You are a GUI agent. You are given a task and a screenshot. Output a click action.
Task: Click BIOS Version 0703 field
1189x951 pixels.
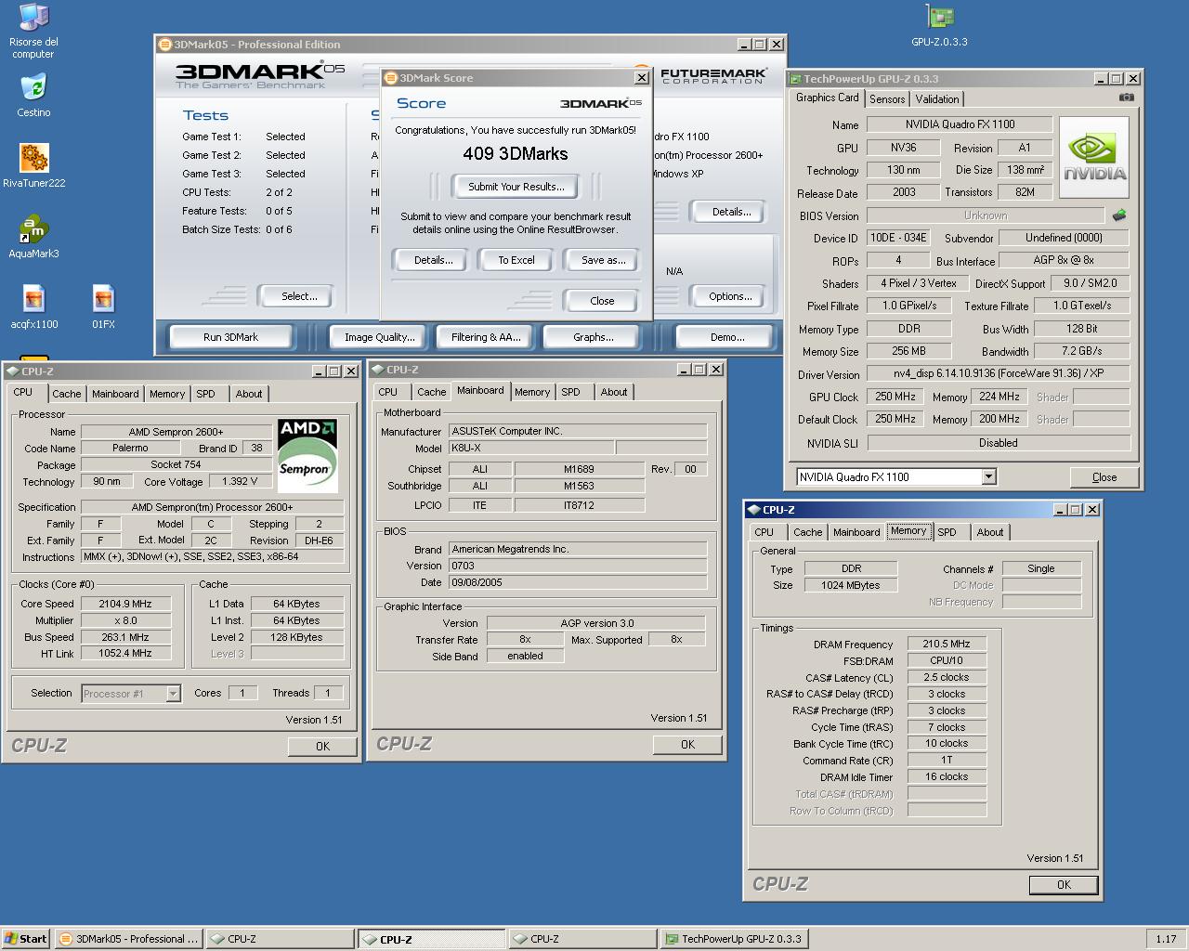point(577,566)
